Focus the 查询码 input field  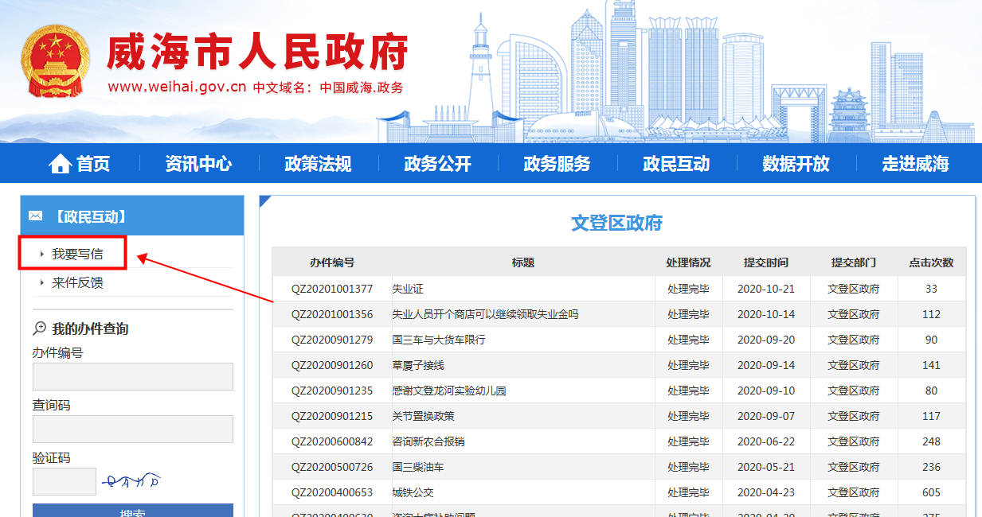(x=132, y=429)
